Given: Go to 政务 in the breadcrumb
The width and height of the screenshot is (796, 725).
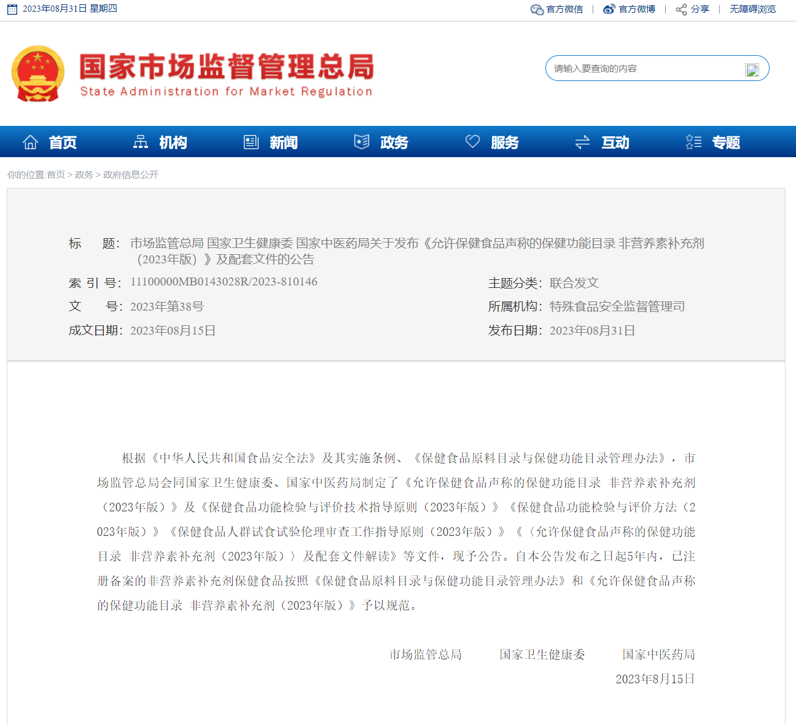Looking at the screenshot, I should 84,175.
